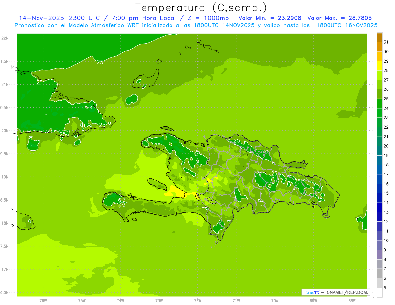Click the "21N" latitude axis label

6,85
